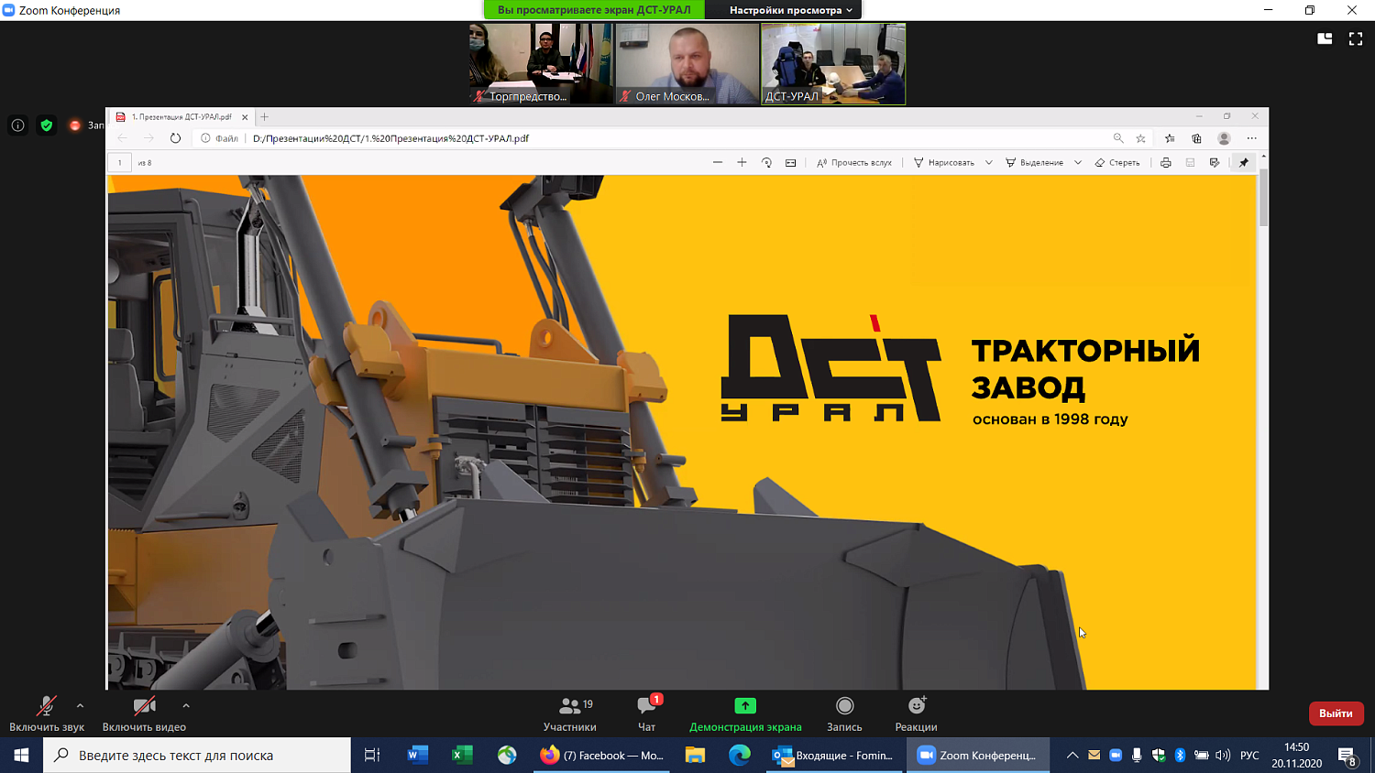Open Microsoft Word from the taskbar

[x=417, y=756]
